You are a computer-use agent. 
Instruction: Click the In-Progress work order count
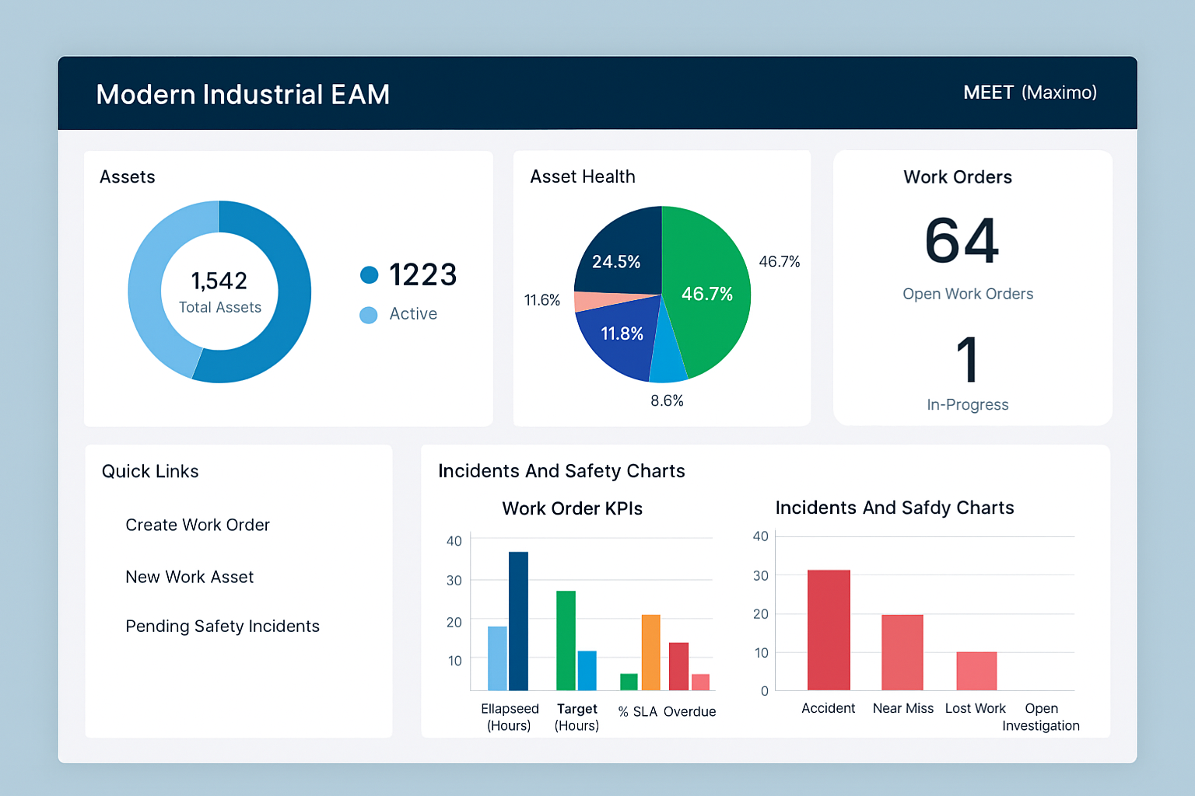(966, 360)
